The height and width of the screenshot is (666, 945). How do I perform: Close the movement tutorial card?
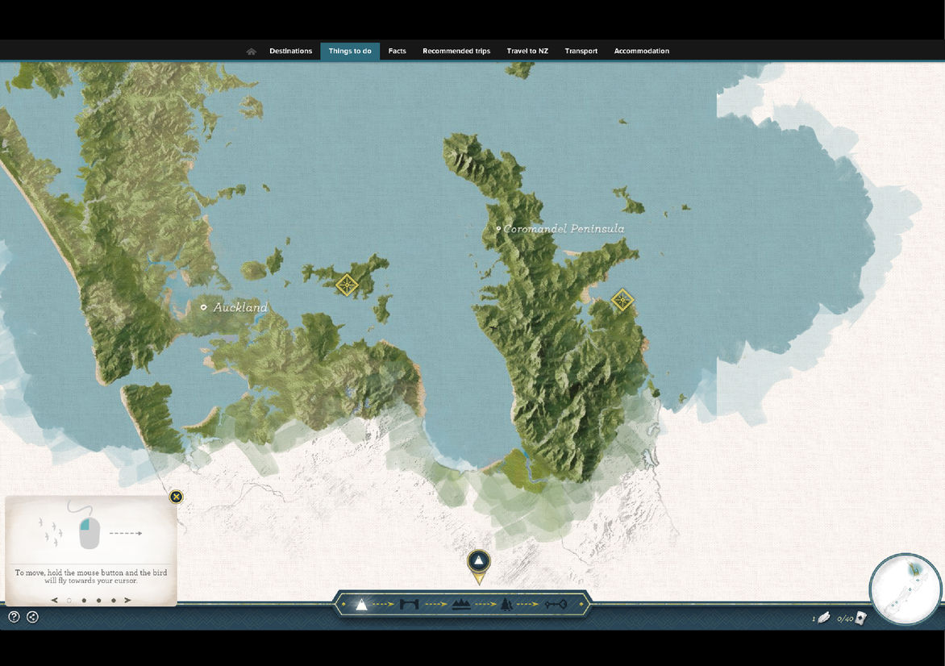coord(176,497)
